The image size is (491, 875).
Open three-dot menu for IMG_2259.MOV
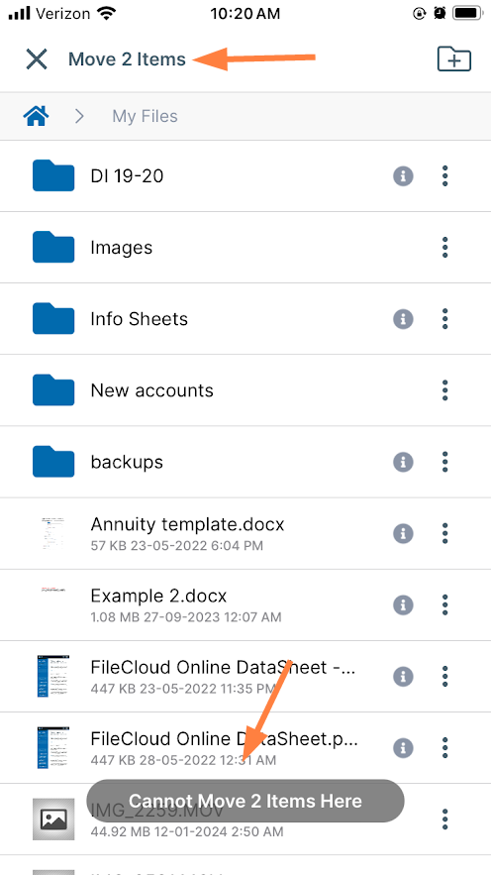click(444, 820)
